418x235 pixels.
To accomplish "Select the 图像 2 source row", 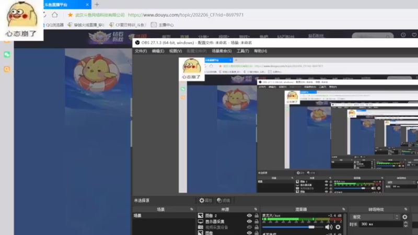I will pos(228,215).
